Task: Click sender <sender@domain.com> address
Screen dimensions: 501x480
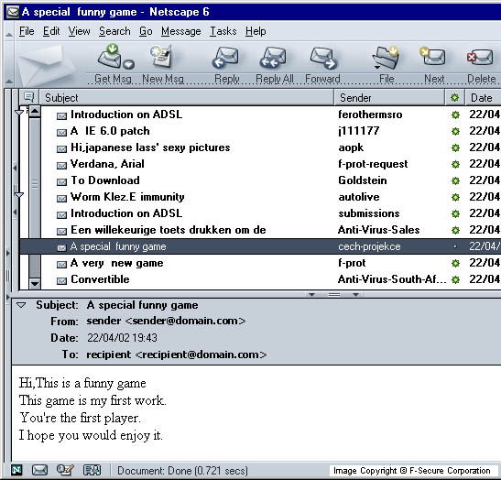Action: click(x=166, y=321)
